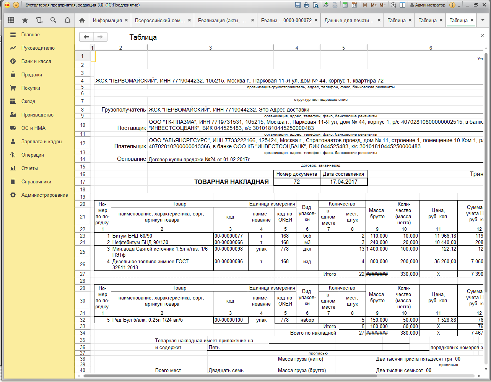The image size is (491, 382).
Task: Open the Отчеты section
Action: [x=29, y=168]
